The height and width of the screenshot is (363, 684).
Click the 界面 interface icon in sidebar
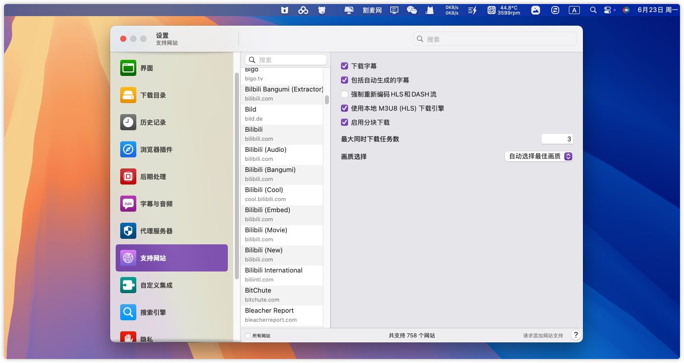click(128, 68)
